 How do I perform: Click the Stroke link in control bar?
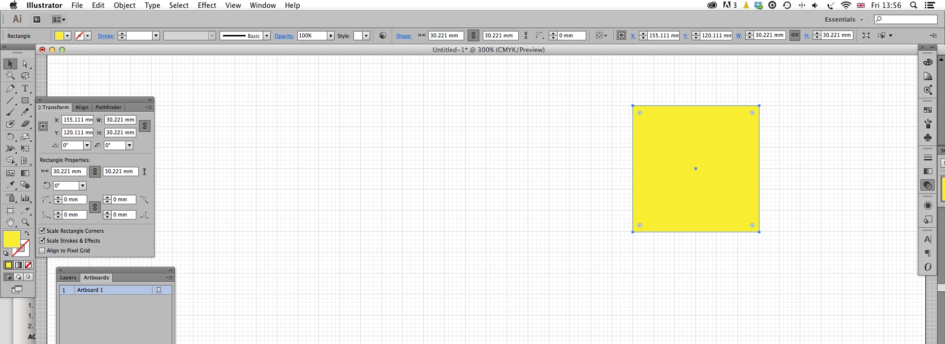point(106,36)
